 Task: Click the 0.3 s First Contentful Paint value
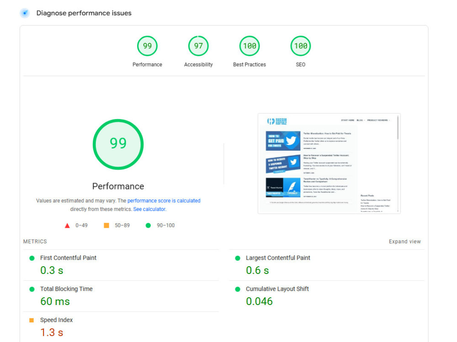point(52,270)
